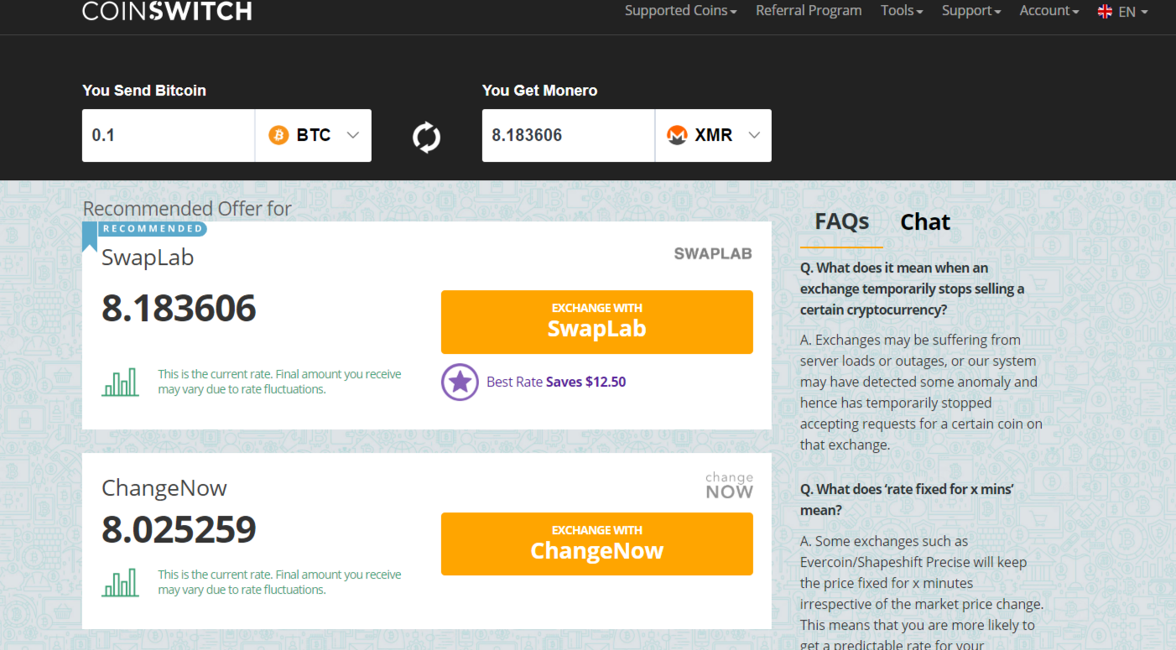1176x650 pixels.
Task: Click the current rate note under SwapLab
Action: coord(279,382)
